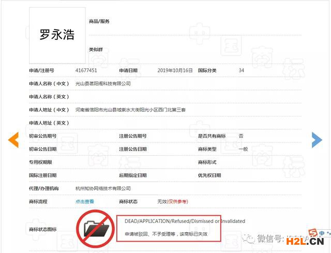This screenshot has width=331, height=253.
Task: Select trademark status 无效 text
Action: click(162, 201)
